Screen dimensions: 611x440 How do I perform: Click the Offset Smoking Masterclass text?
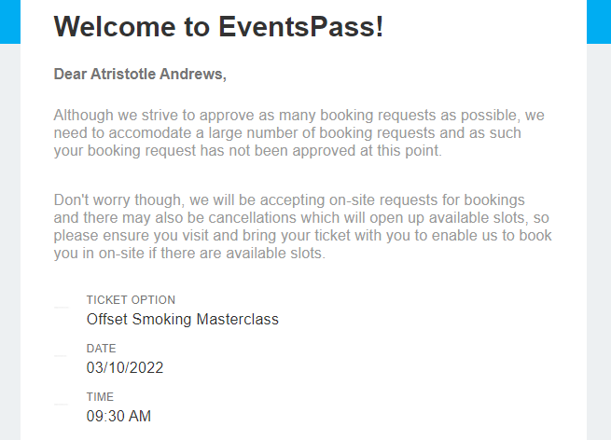(x=182, y=320)
